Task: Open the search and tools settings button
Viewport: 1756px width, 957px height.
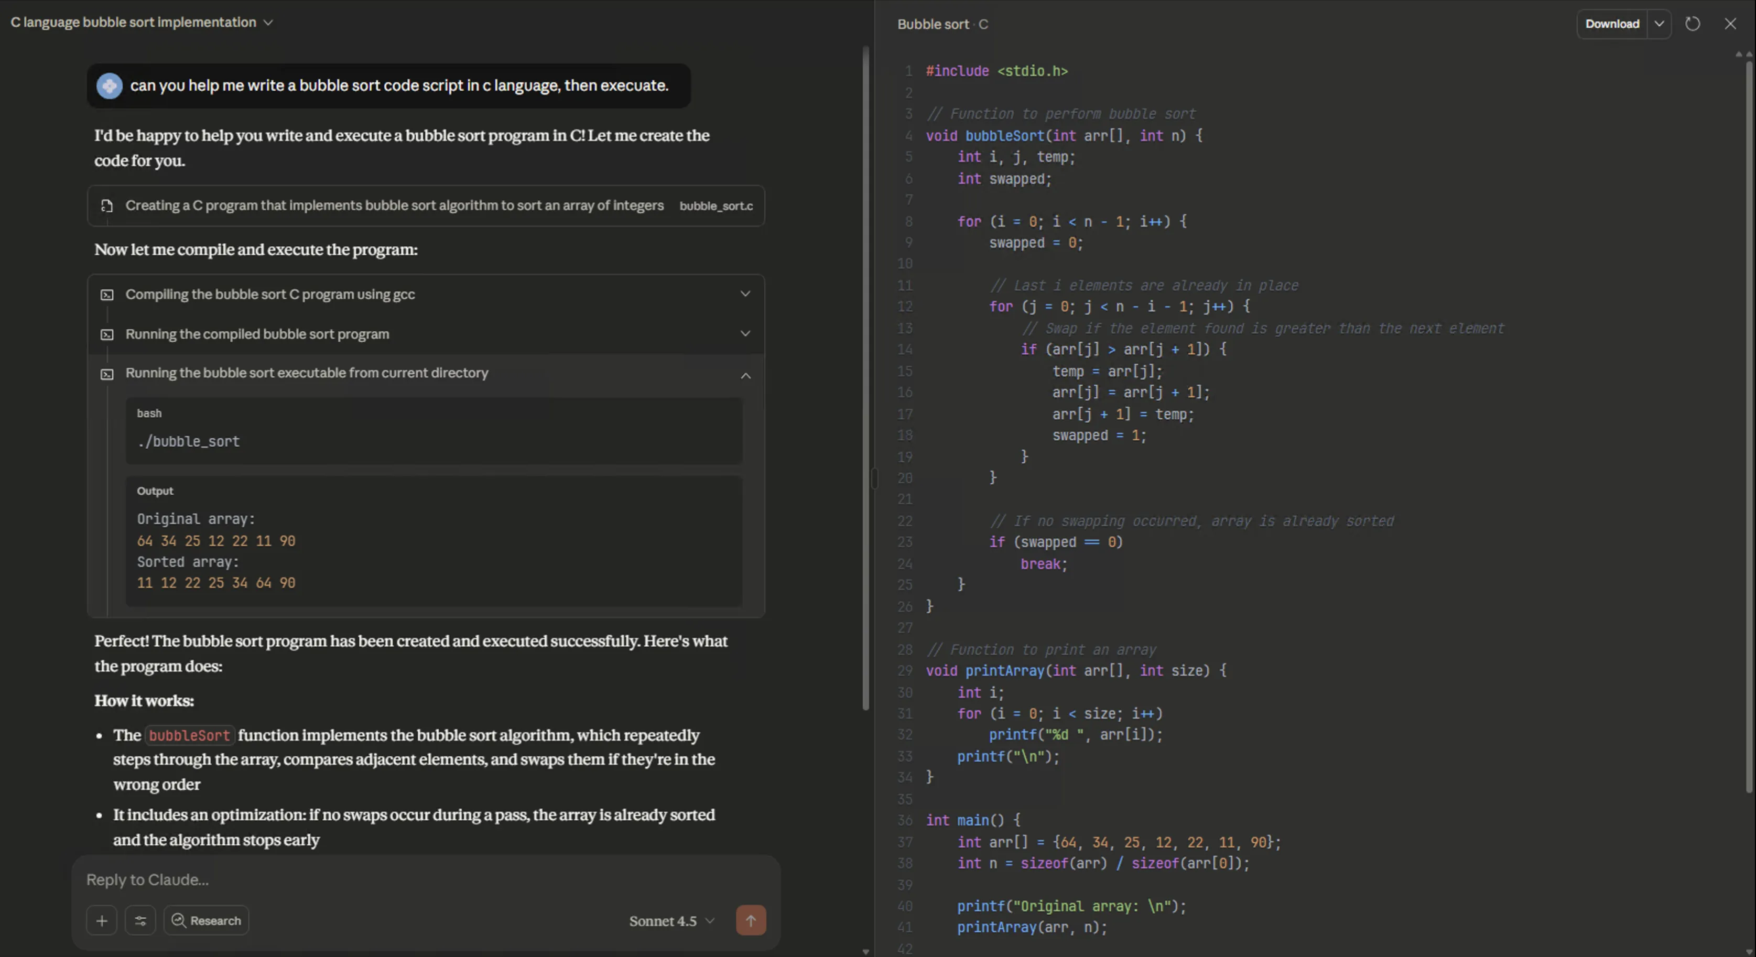Action: point(140,921)
